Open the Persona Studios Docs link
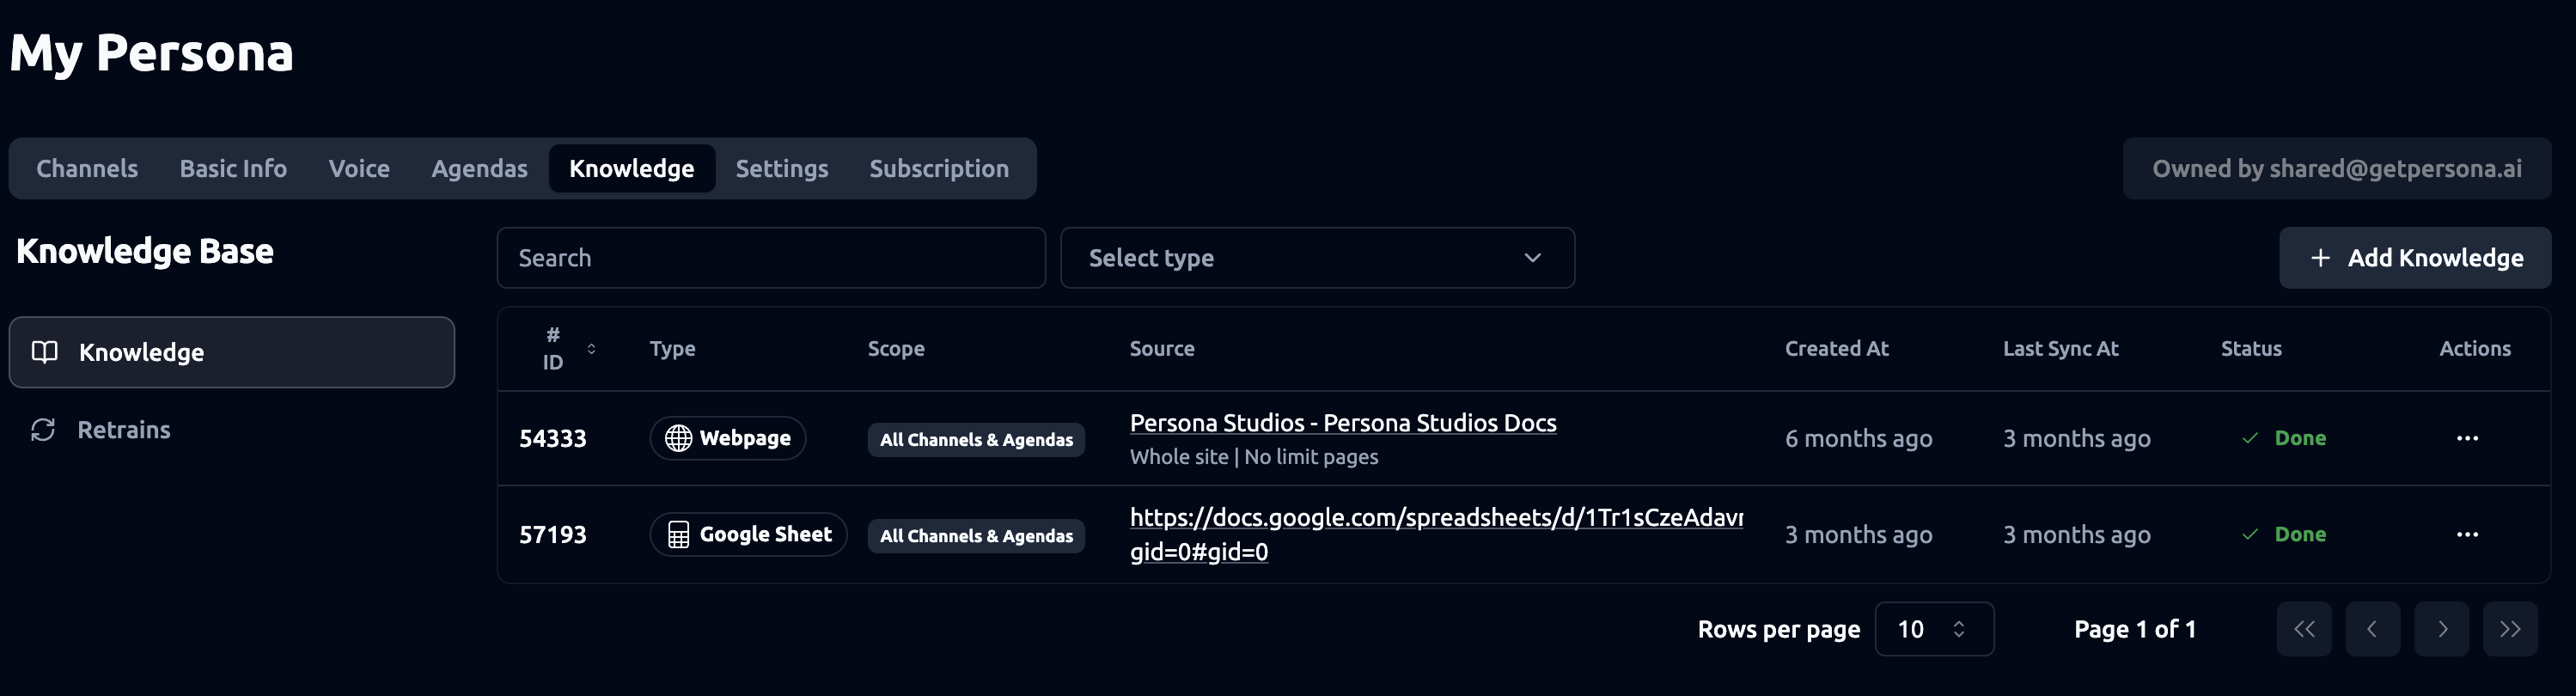 click(x=1342, y=423)
